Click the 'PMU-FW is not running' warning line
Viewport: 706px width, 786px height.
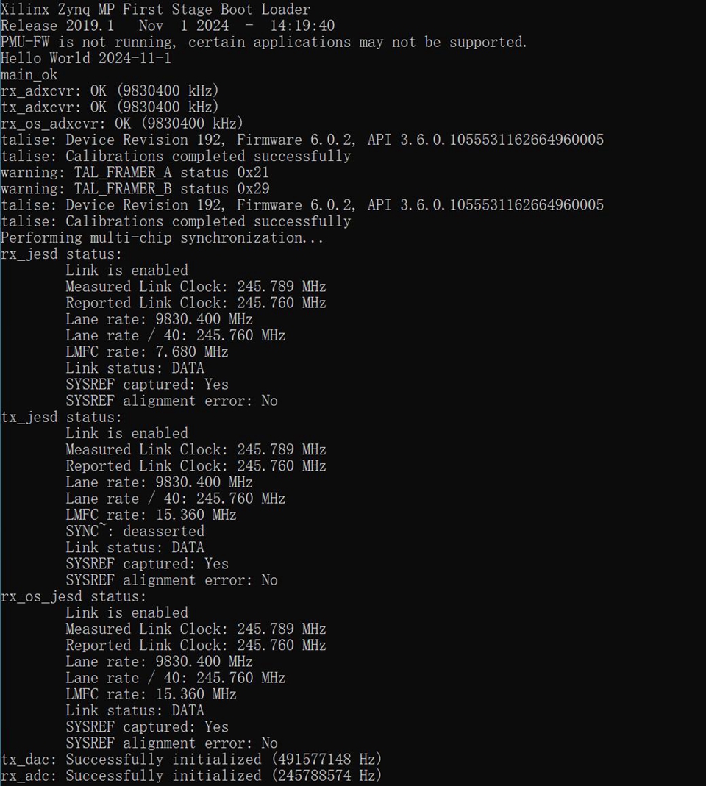pos(264,42)
